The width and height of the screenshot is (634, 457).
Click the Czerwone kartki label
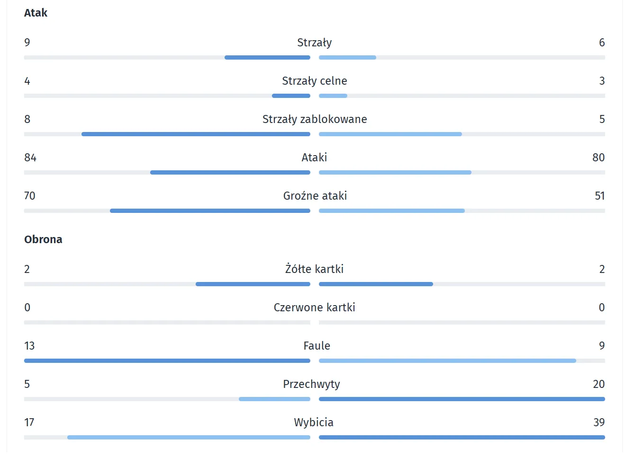(314, 308)
